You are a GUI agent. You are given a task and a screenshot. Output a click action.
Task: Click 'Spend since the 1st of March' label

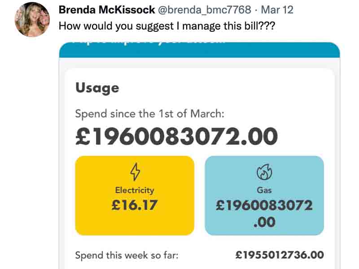point(150,114)
